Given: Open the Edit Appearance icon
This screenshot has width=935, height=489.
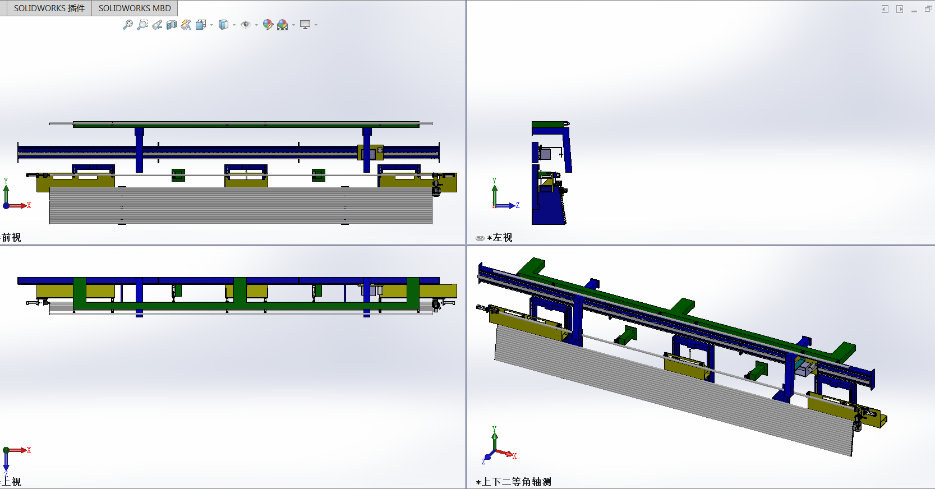Looking at the screenshot, I should click(x=268, y=25).
